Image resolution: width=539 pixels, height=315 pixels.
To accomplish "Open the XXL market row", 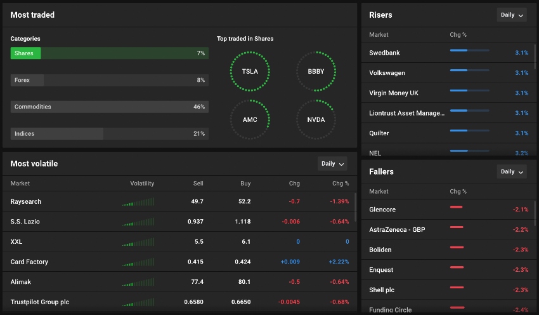I will click(x=179, y=242).
